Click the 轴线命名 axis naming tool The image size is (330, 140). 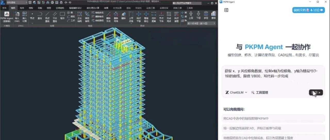tap(98, 13)
